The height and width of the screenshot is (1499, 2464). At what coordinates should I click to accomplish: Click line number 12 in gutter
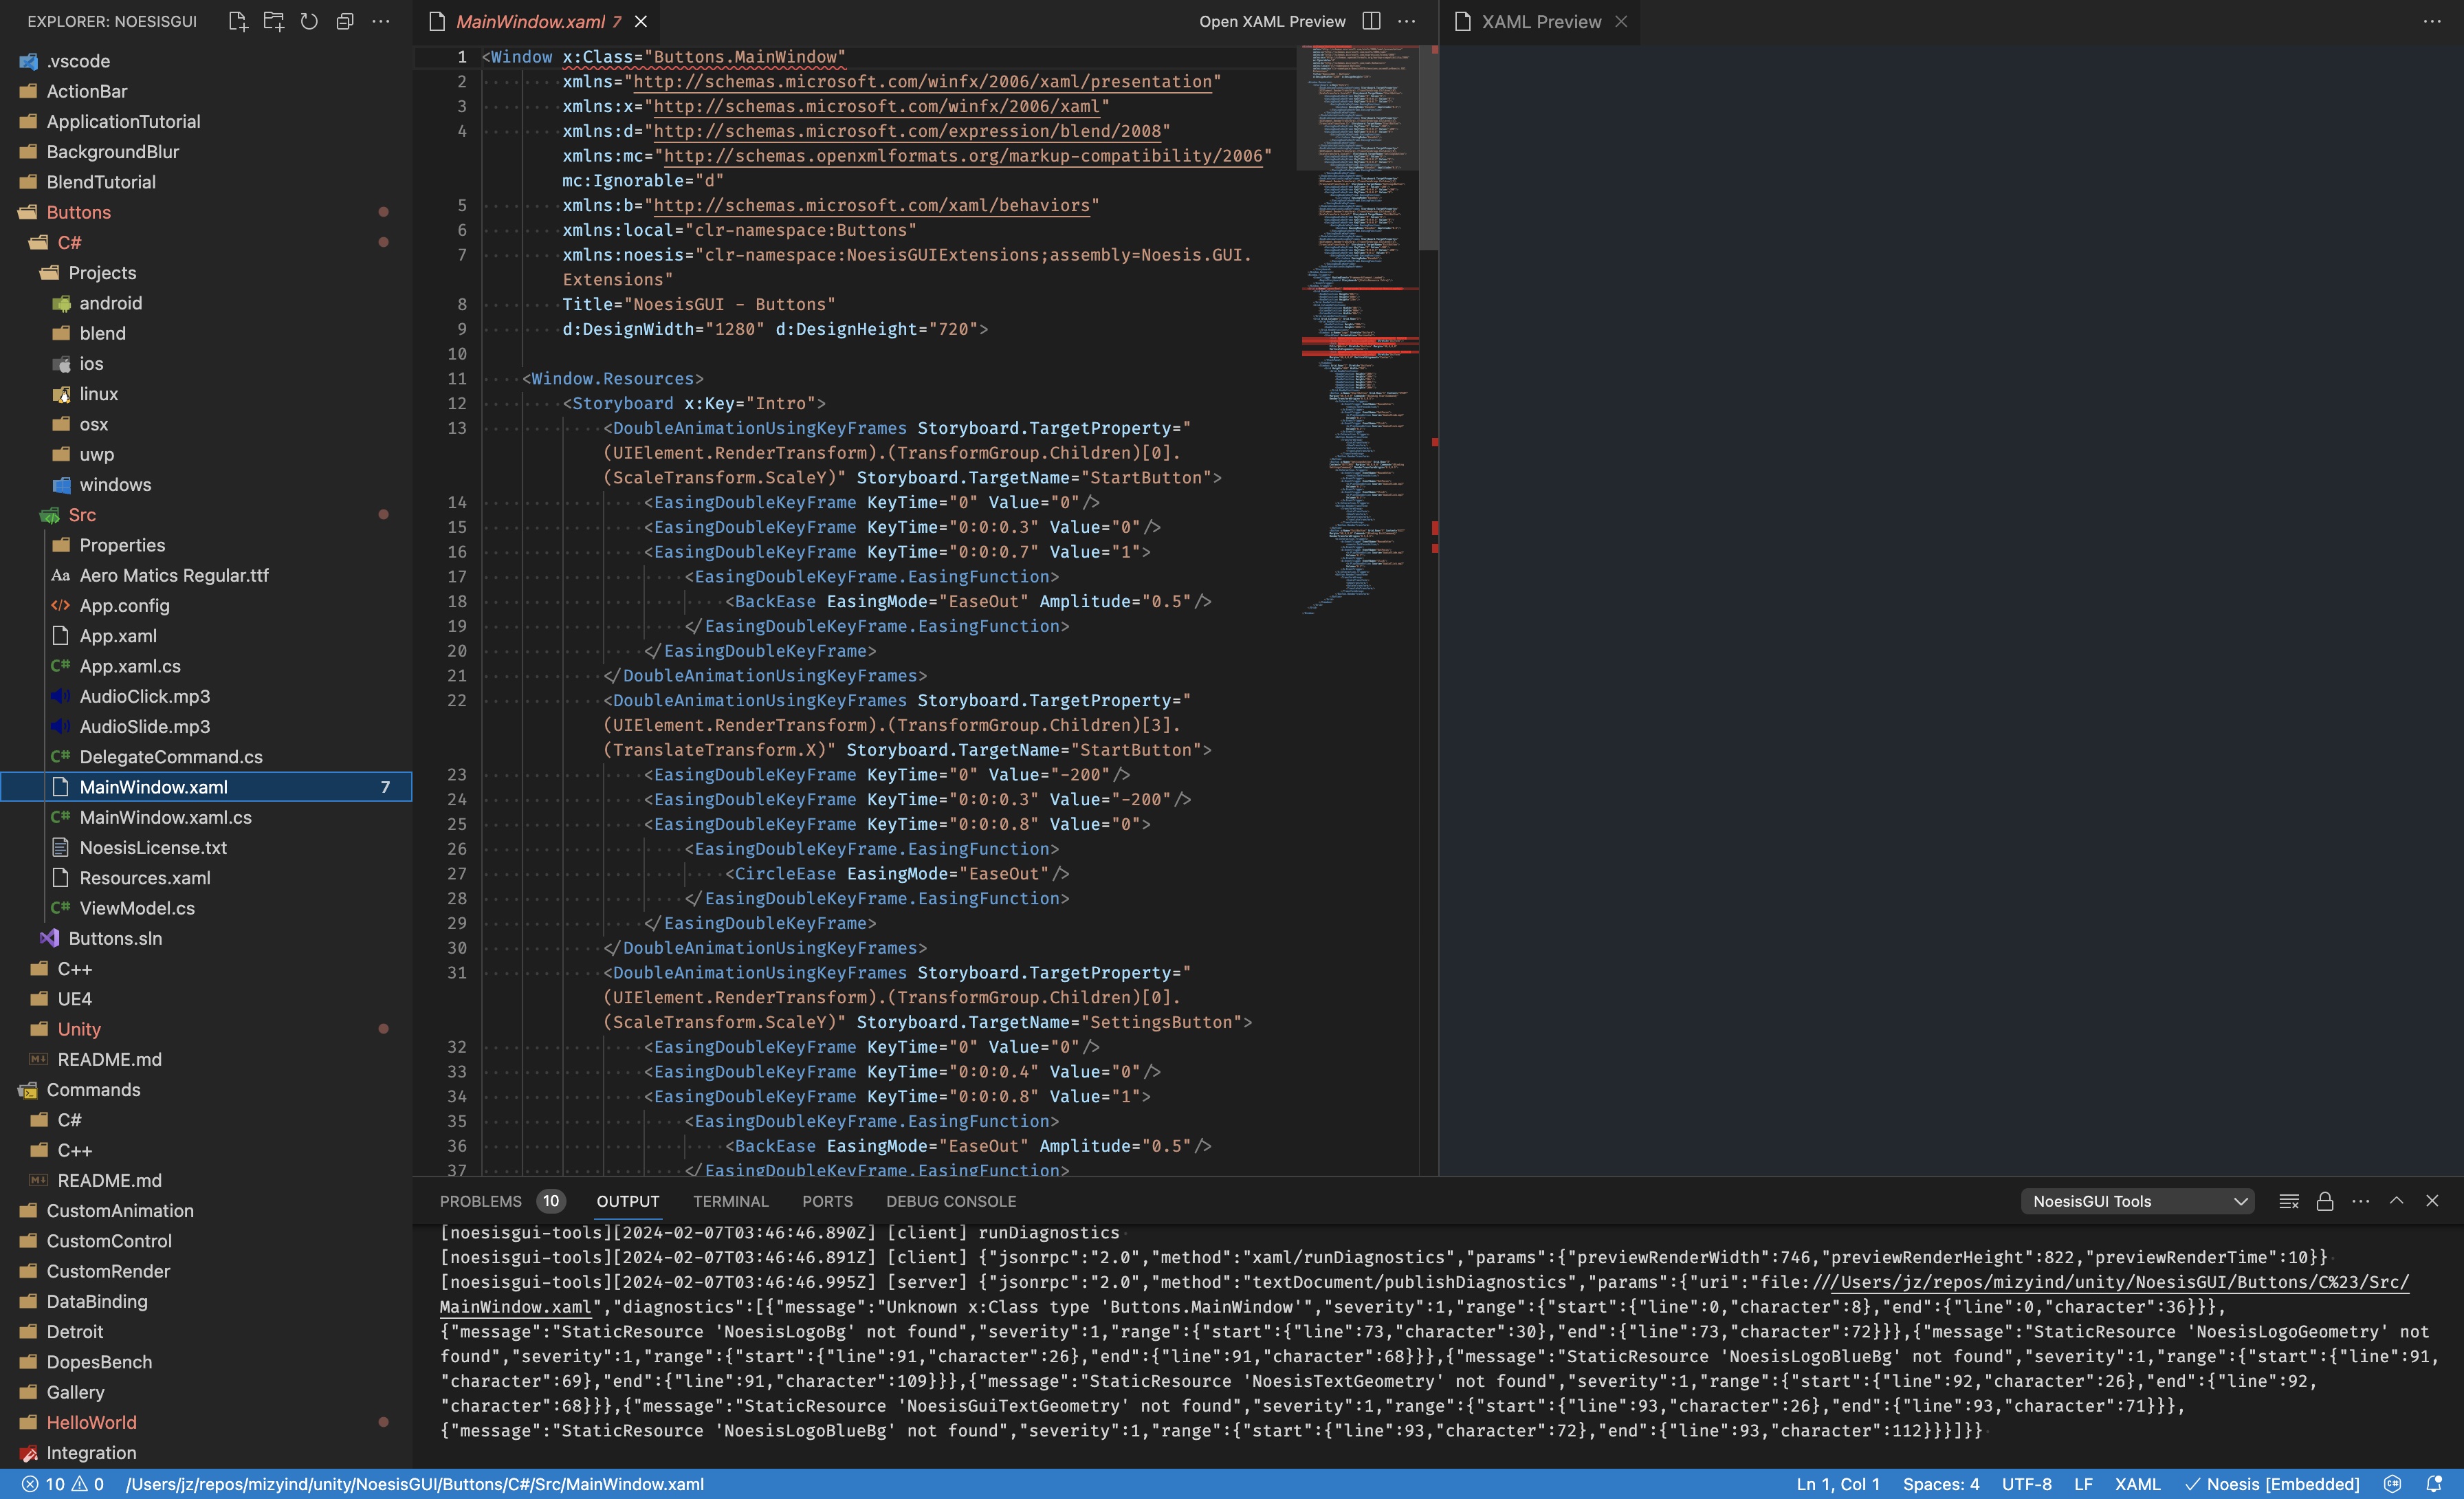(x=457, y=403)
